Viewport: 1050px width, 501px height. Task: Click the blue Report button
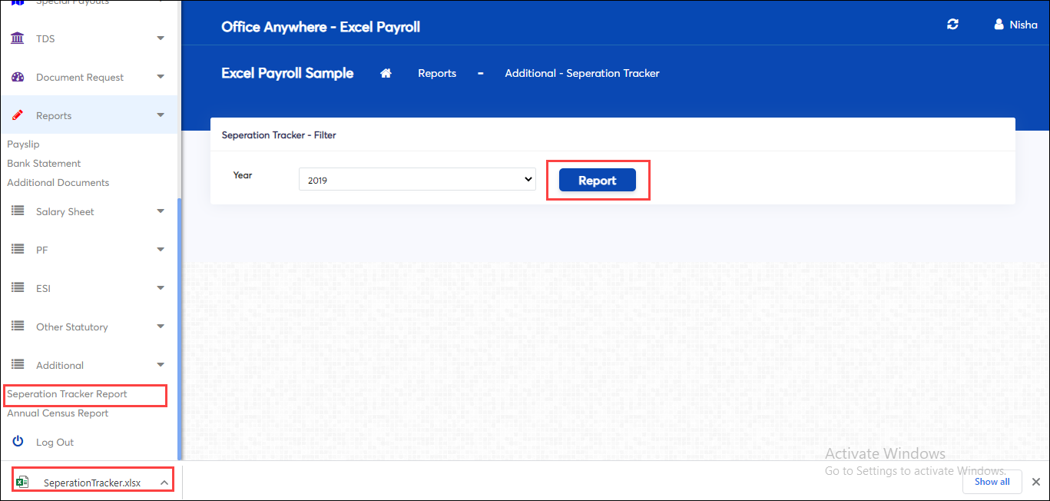[x=598, y=180]
